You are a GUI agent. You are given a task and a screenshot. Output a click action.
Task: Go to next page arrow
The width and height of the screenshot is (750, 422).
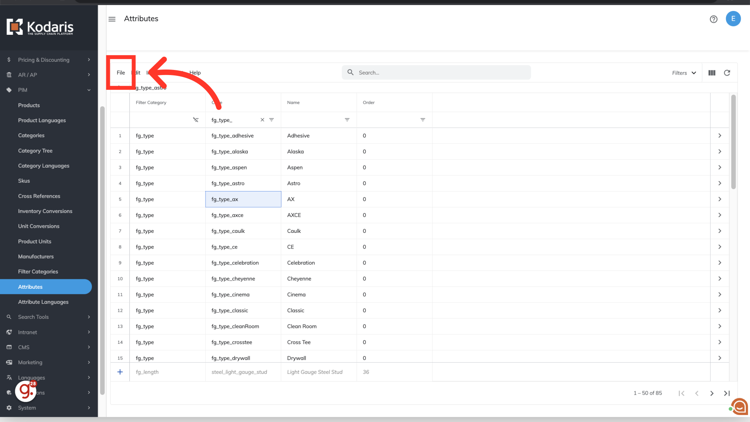pyautogui.click(x=712, y=393)
